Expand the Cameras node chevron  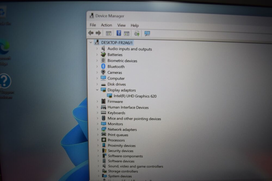pyautogui.click(x=97, y=72)
